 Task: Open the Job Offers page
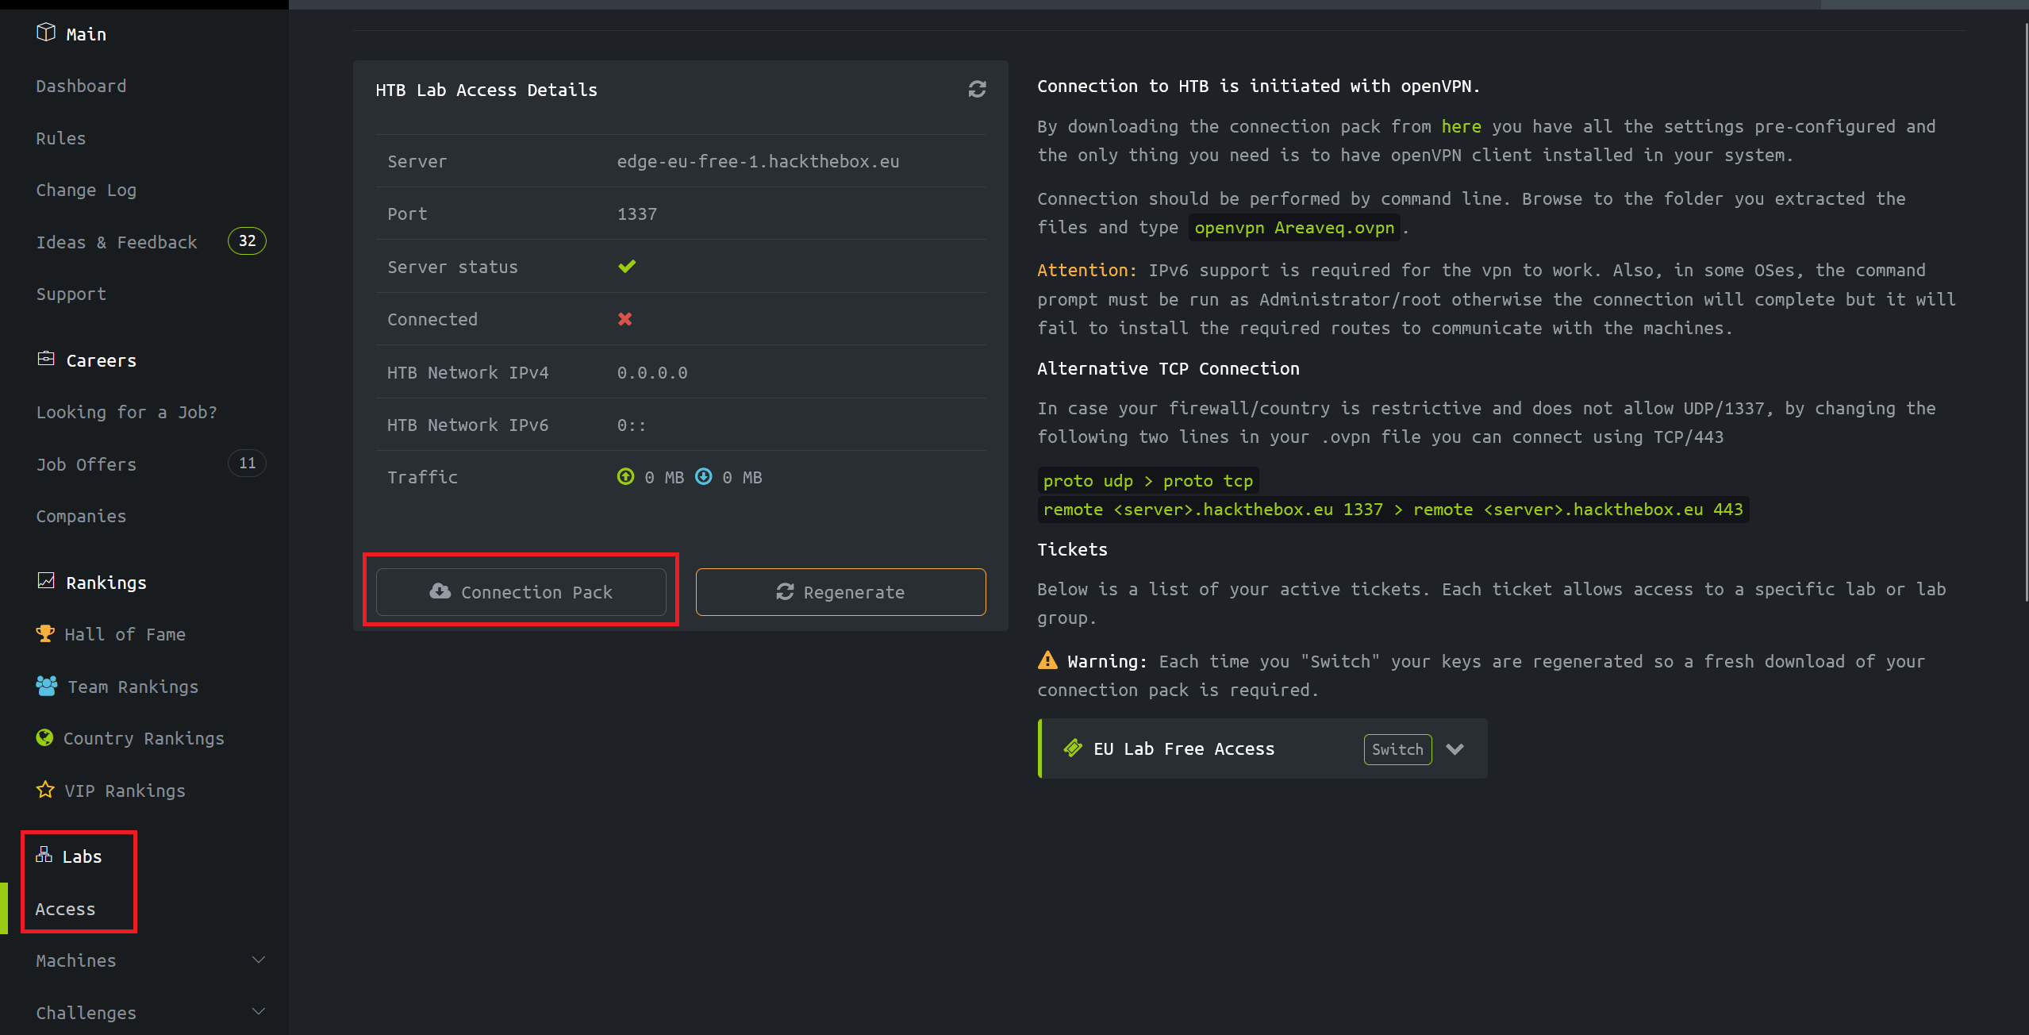click(x=86, y=464)
